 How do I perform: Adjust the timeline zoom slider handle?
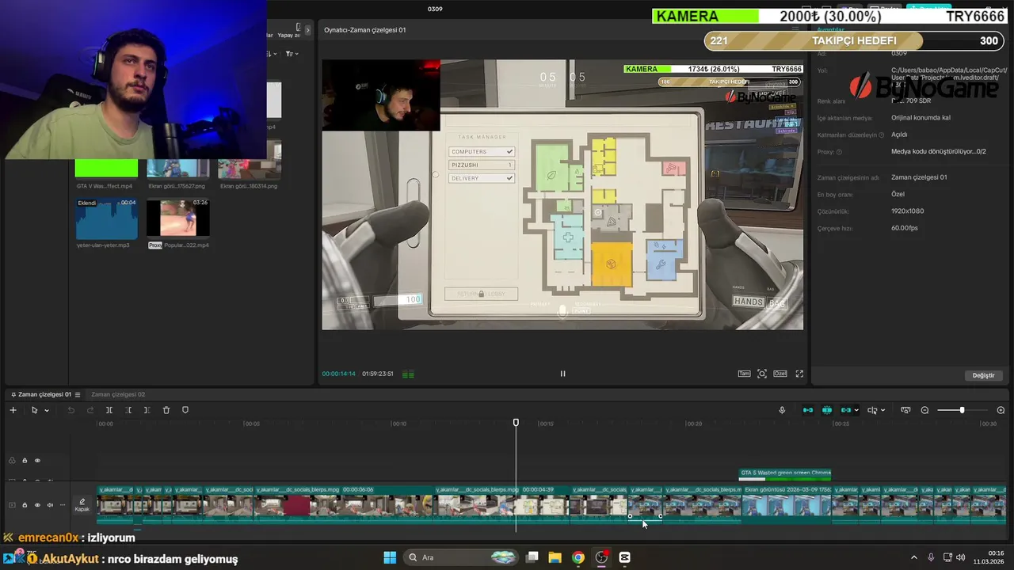coord(962,410)
